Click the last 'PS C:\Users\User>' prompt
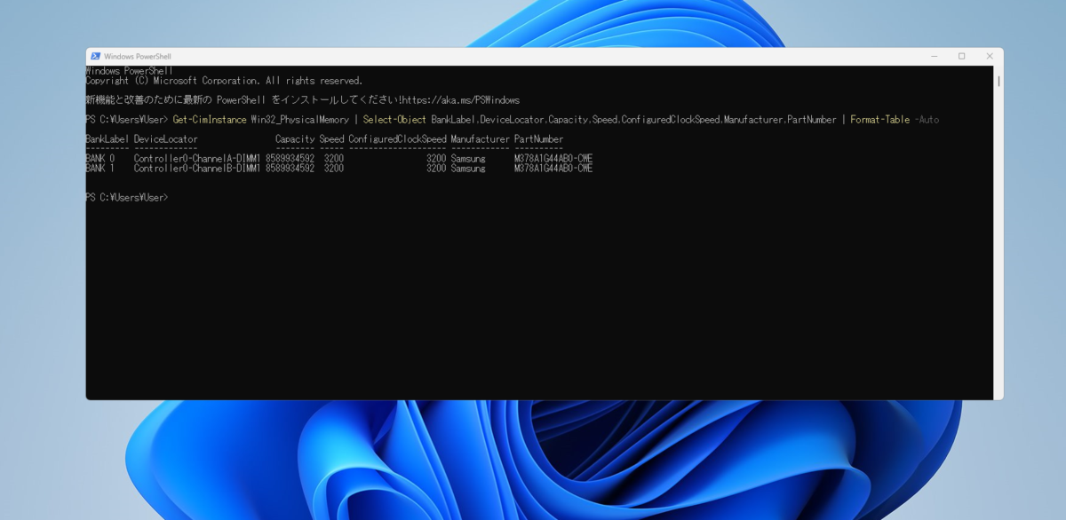The width and height of the screenshot is (1066, 520). tap(127, 198)
